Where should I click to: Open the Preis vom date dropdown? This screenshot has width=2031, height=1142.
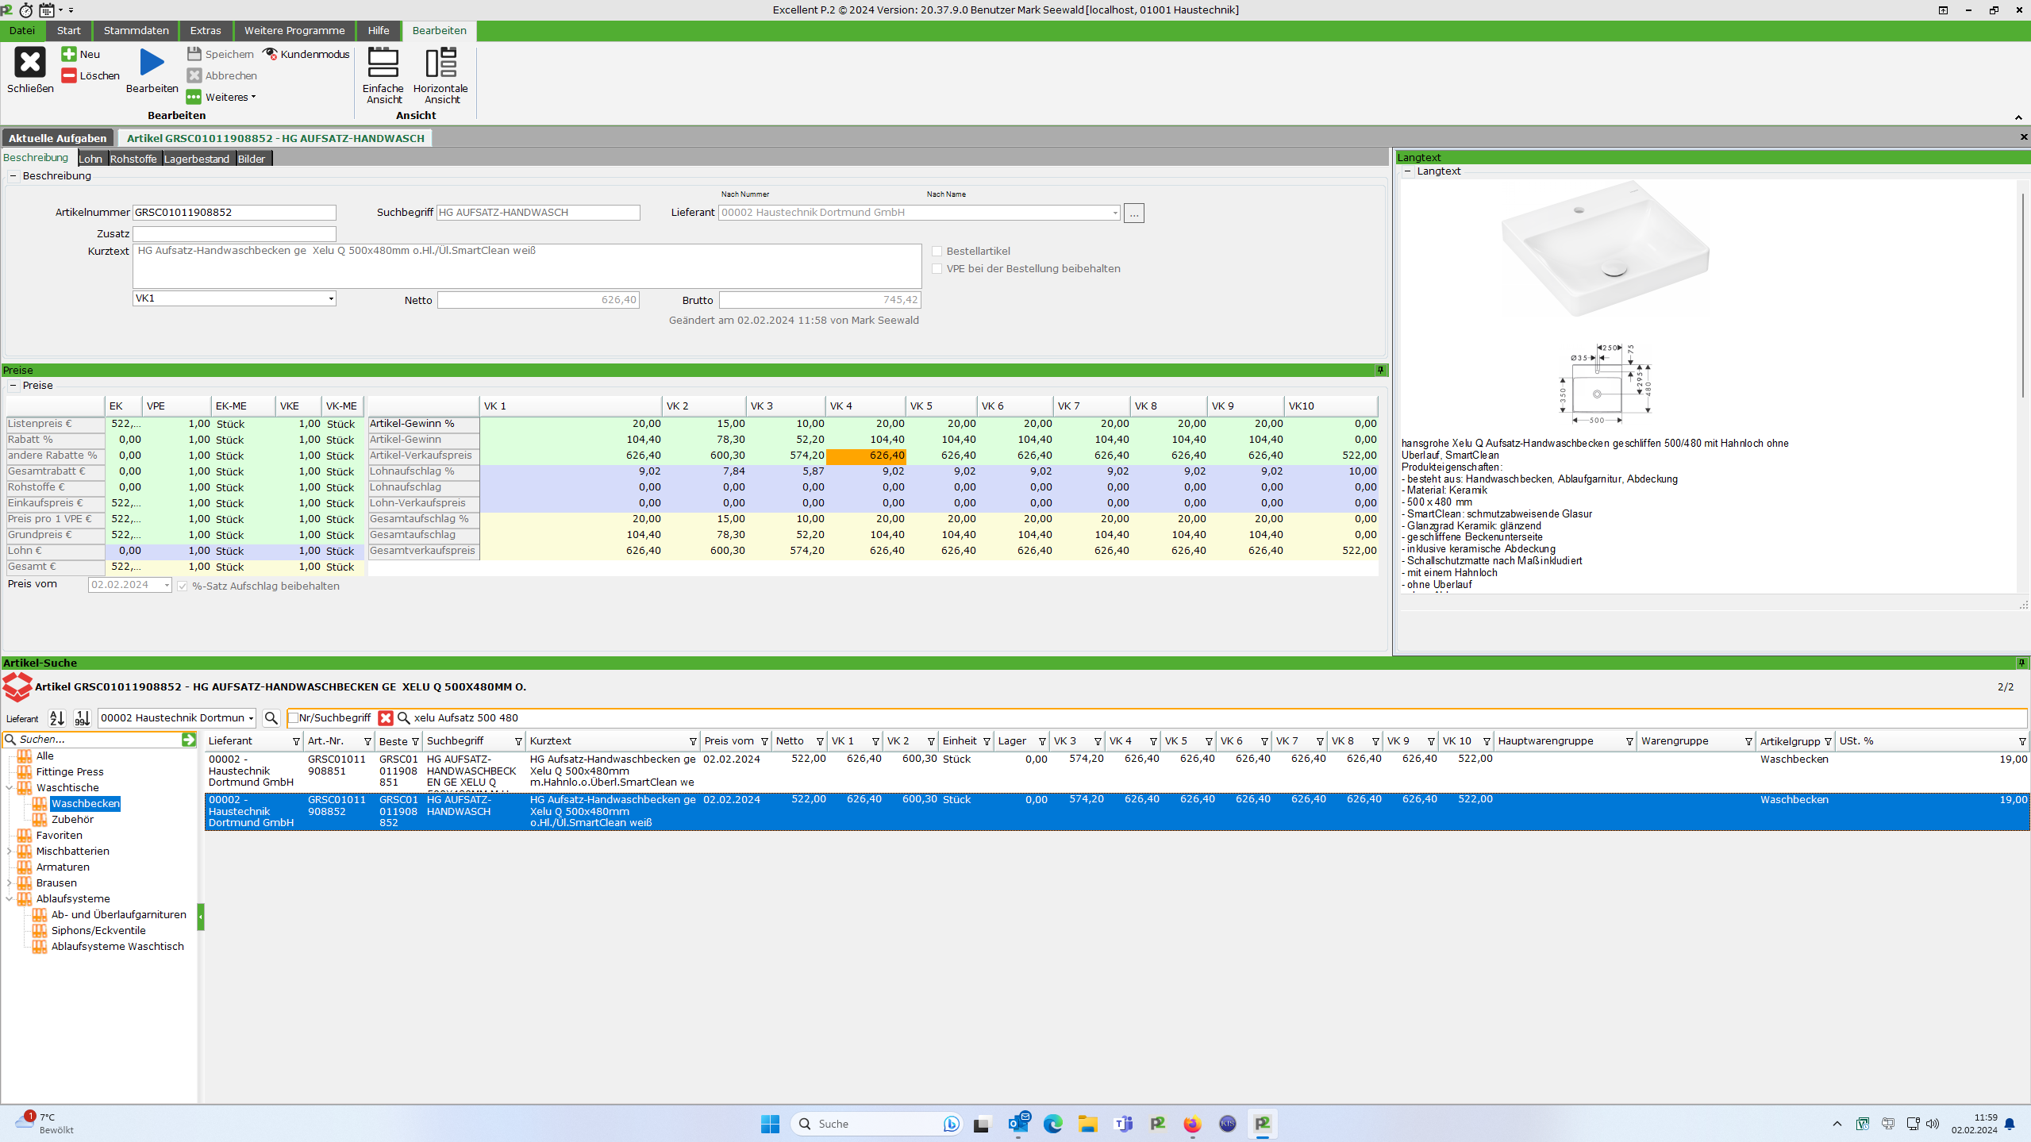[x=167, y=585]
